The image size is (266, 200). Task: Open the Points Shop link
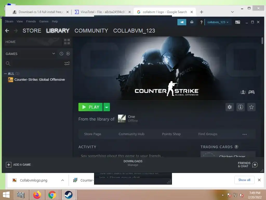tap(171, 134)
